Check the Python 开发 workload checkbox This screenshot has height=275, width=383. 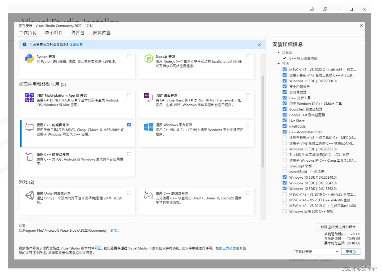pyautogui.click(x=129, y=56)
